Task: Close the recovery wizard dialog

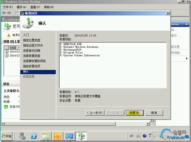Action: click(168, 13)
